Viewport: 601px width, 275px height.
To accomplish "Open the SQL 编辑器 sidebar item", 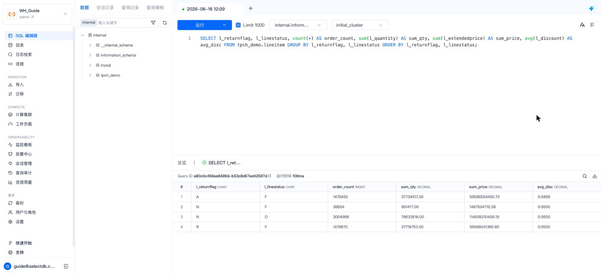I will click(38, 36).
